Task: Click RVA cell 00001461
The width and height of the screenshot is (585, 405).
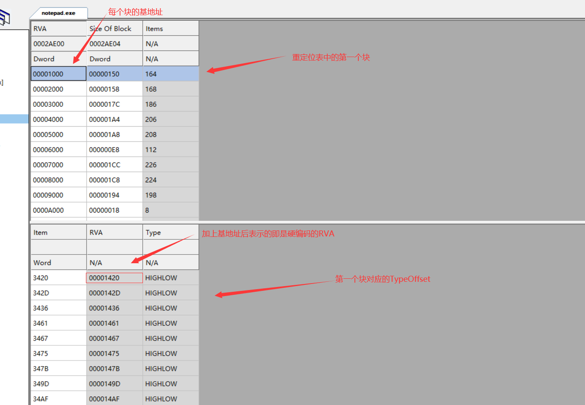Action: click(115, 323)
